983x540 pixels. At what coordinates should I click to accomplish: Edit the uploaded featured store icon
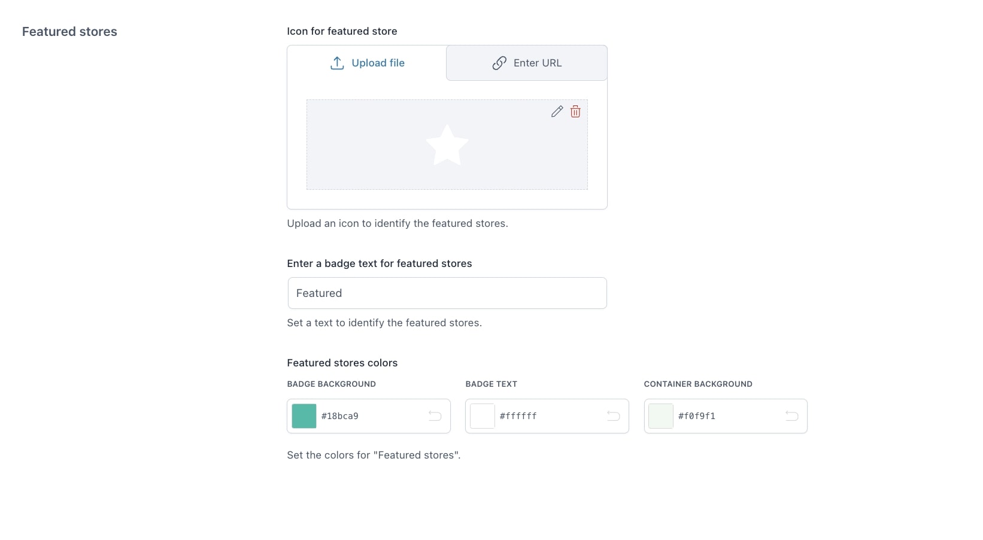[557, 111]
